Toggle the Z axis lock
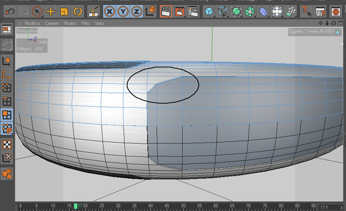This screenshot has height=211, width=346. tap(136, 11)
